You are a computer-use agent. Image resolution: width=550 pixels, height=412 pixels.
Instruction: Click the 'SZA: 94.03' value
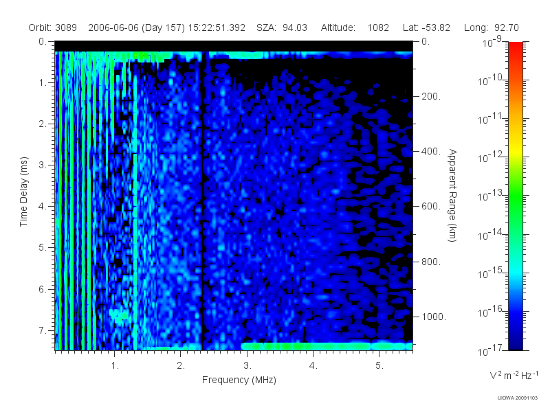click(282, 27)
